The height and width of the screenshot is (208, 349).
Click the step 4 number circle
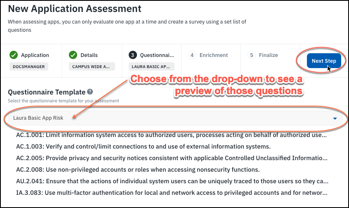(192, 55)
